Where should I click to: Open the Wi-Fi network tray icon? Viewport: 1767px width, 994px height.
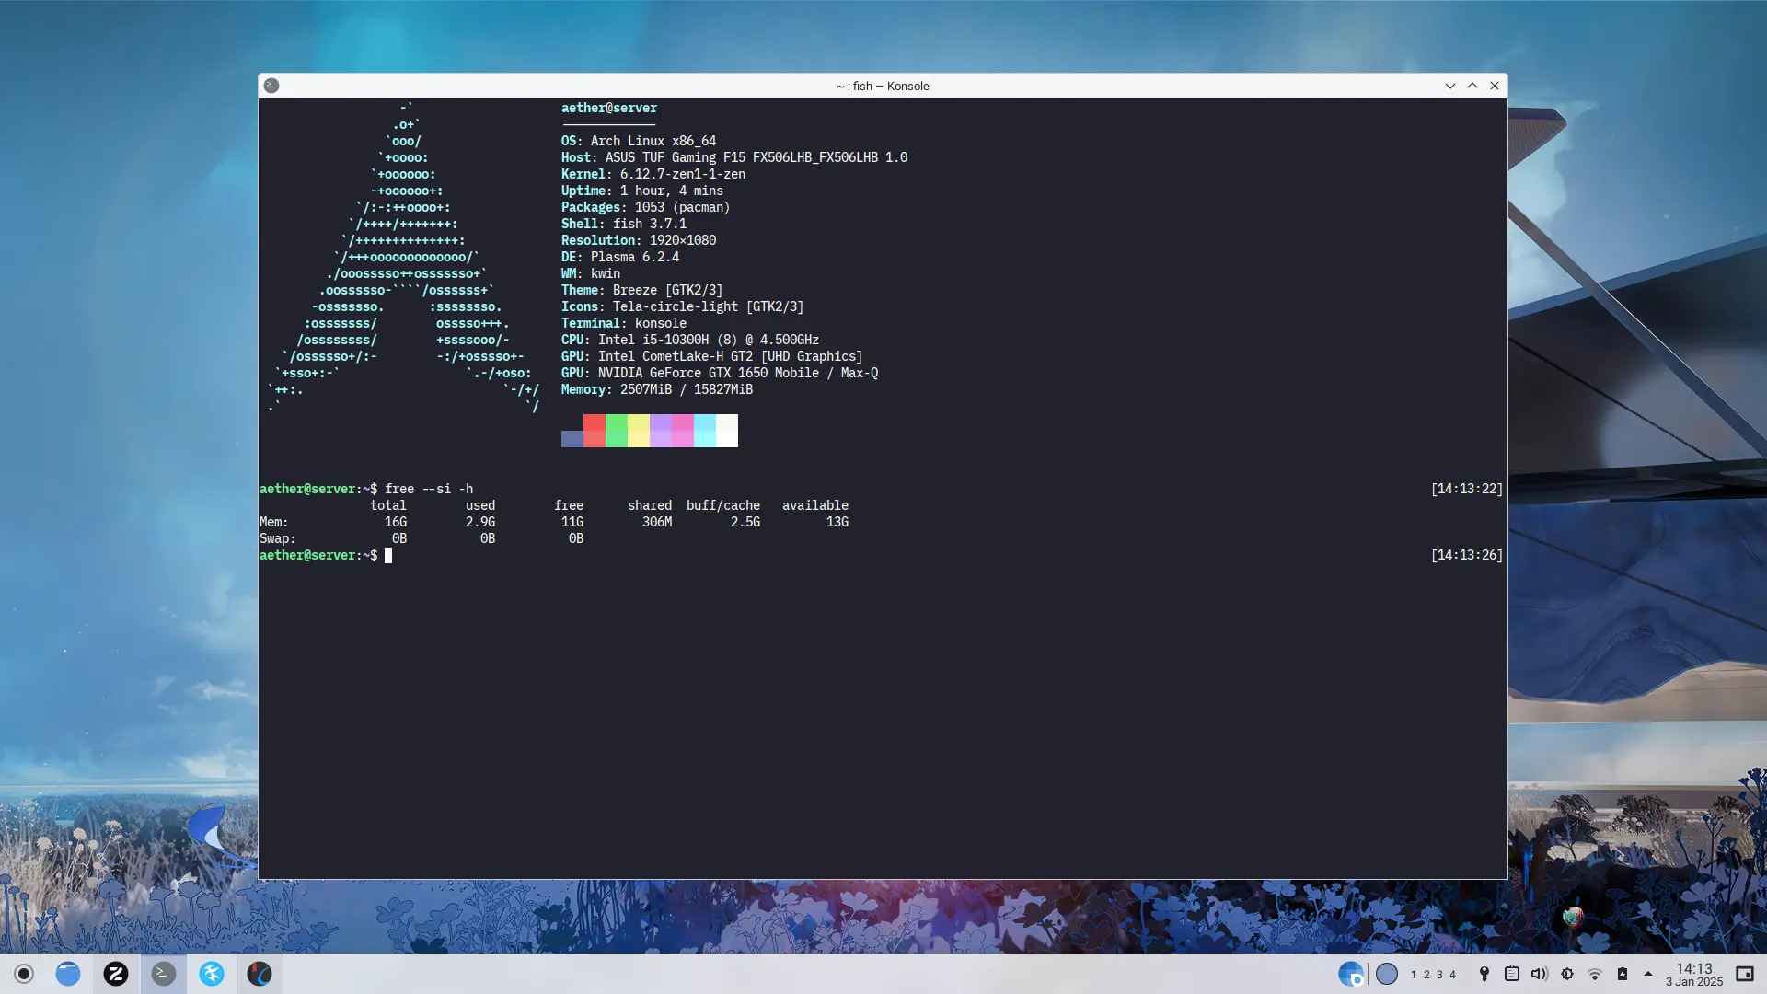point(1595,974)
